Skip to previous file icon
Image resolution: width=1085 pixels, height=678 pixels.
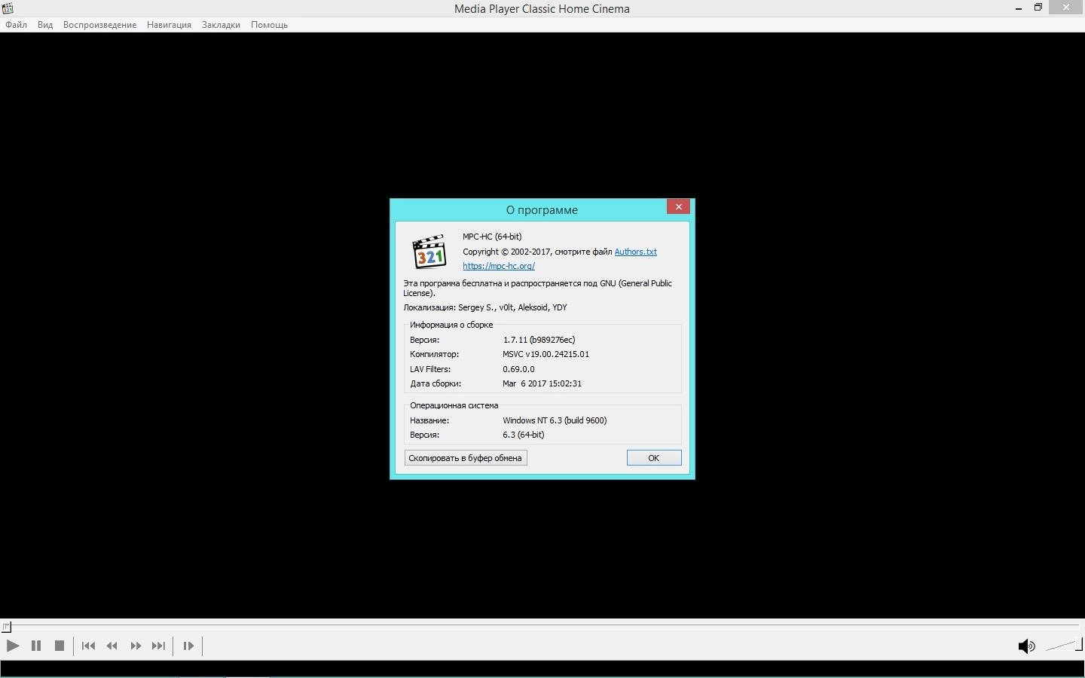pyautogui.click(x=88, y=646)
